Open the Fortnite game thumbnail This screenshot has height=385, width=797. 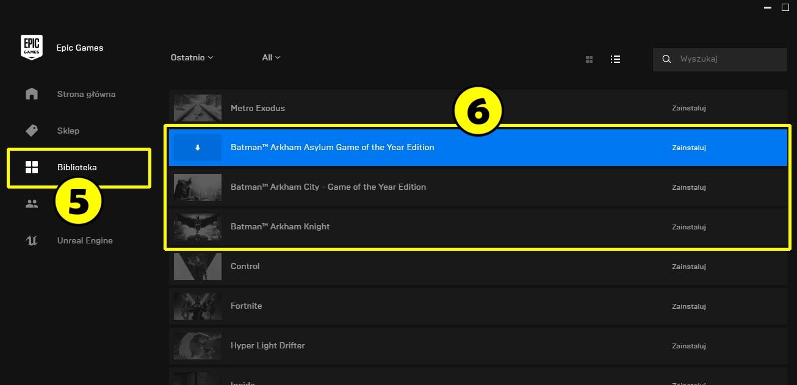click(198, 306)
